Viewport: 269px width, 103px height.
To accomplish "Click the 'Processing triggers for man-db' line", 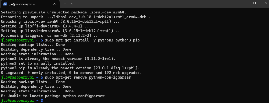I will [50, 35].
